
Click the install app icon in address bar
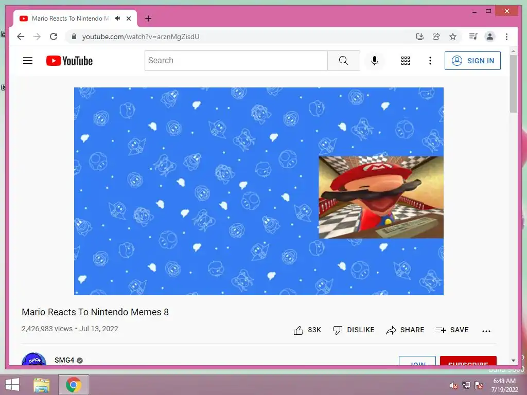(420, 37)
